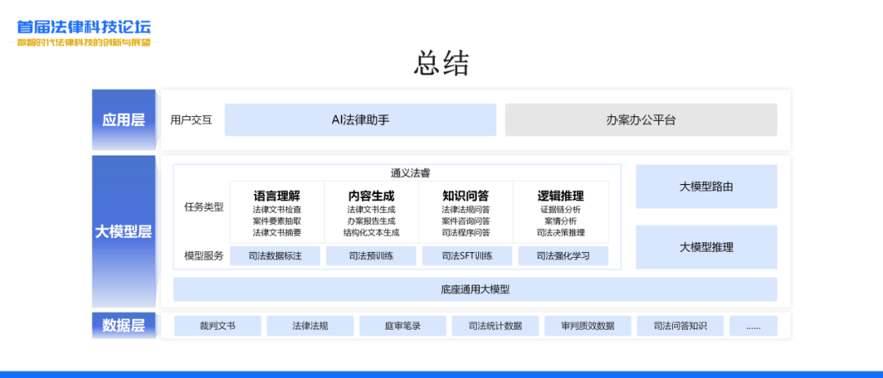Select the 法律法规问答 item
Image resolution: width=883 pixels, height=378 pixels.
click(465, 209)
